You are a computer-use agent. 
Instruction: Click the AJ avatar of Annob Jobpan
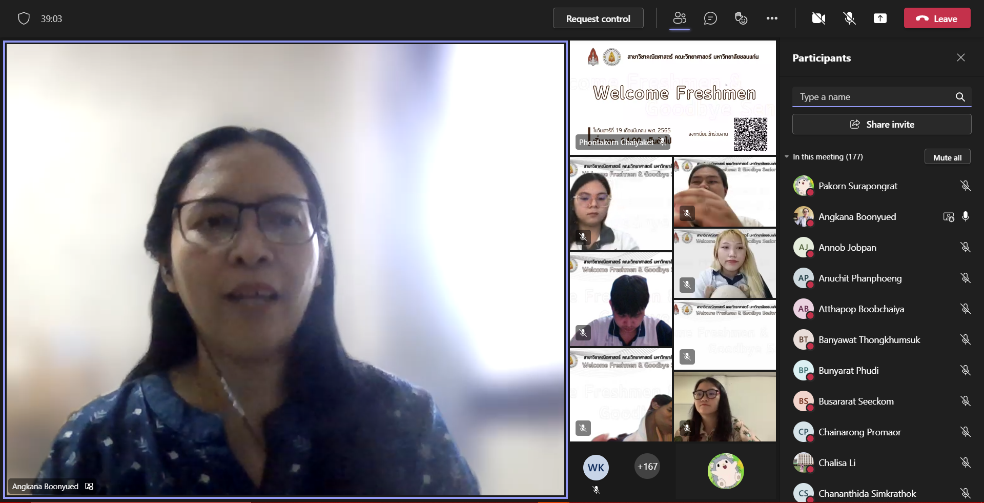(x=803, y=247)
